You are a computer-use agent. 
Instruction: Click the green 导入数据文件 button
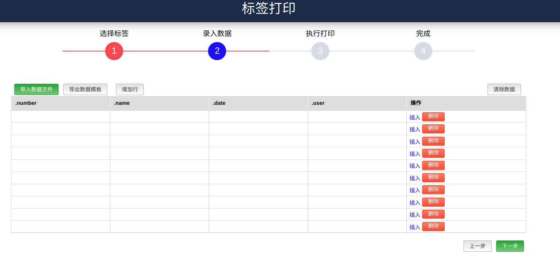click(36, 89)
